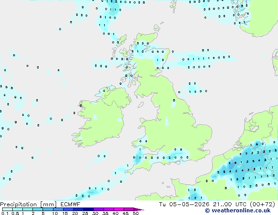Image resolution: width=278 pixels, height=215 pixels.
Task: Click the 45–50 mm legend swatch
Action: point(129,209)
